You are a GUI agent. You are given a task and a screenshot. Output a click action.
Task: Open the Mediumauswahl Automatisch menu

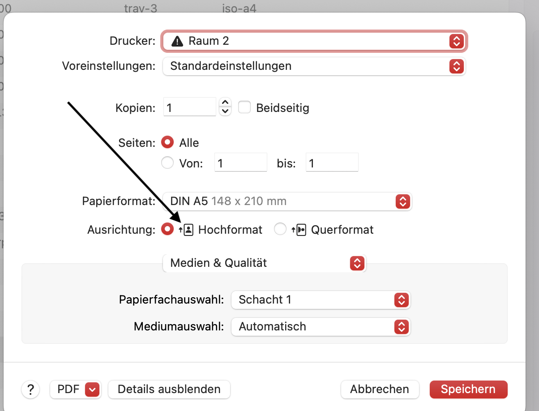321,326
